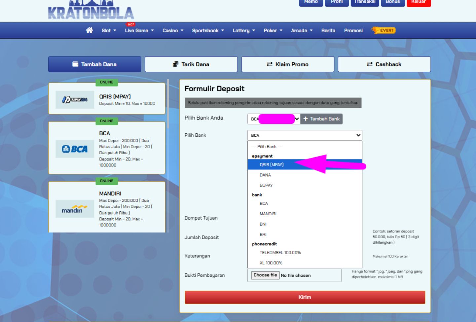
Task: Select MANDIRI option in the dropdown list
Action: (305, 214)
